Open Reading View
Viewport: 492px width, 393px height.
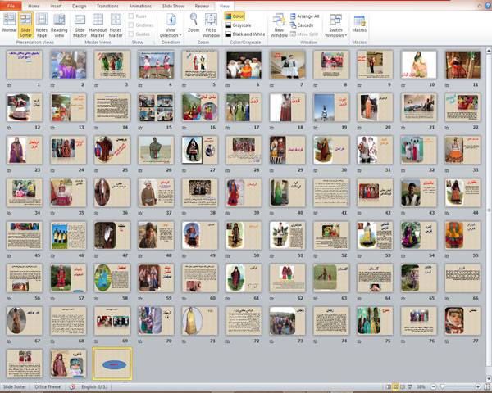59,25
